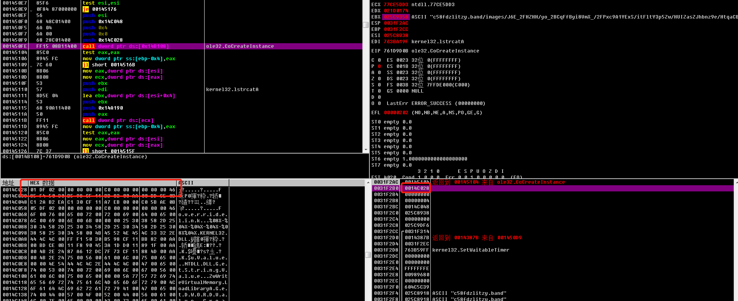
Task: Select the EFL flags value 00000202
Action: coord(396,113)
